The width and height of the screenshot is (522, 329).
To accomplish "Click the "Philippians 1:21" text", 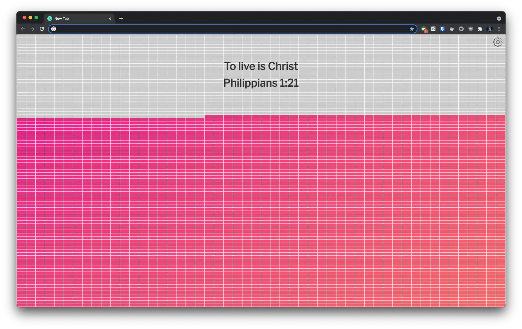I will pyautogui.click(x=261, y=83).
